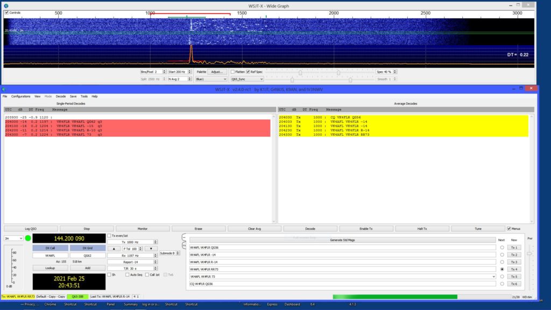Click the down arrow button beside F Tol

[x=151, y=249]
